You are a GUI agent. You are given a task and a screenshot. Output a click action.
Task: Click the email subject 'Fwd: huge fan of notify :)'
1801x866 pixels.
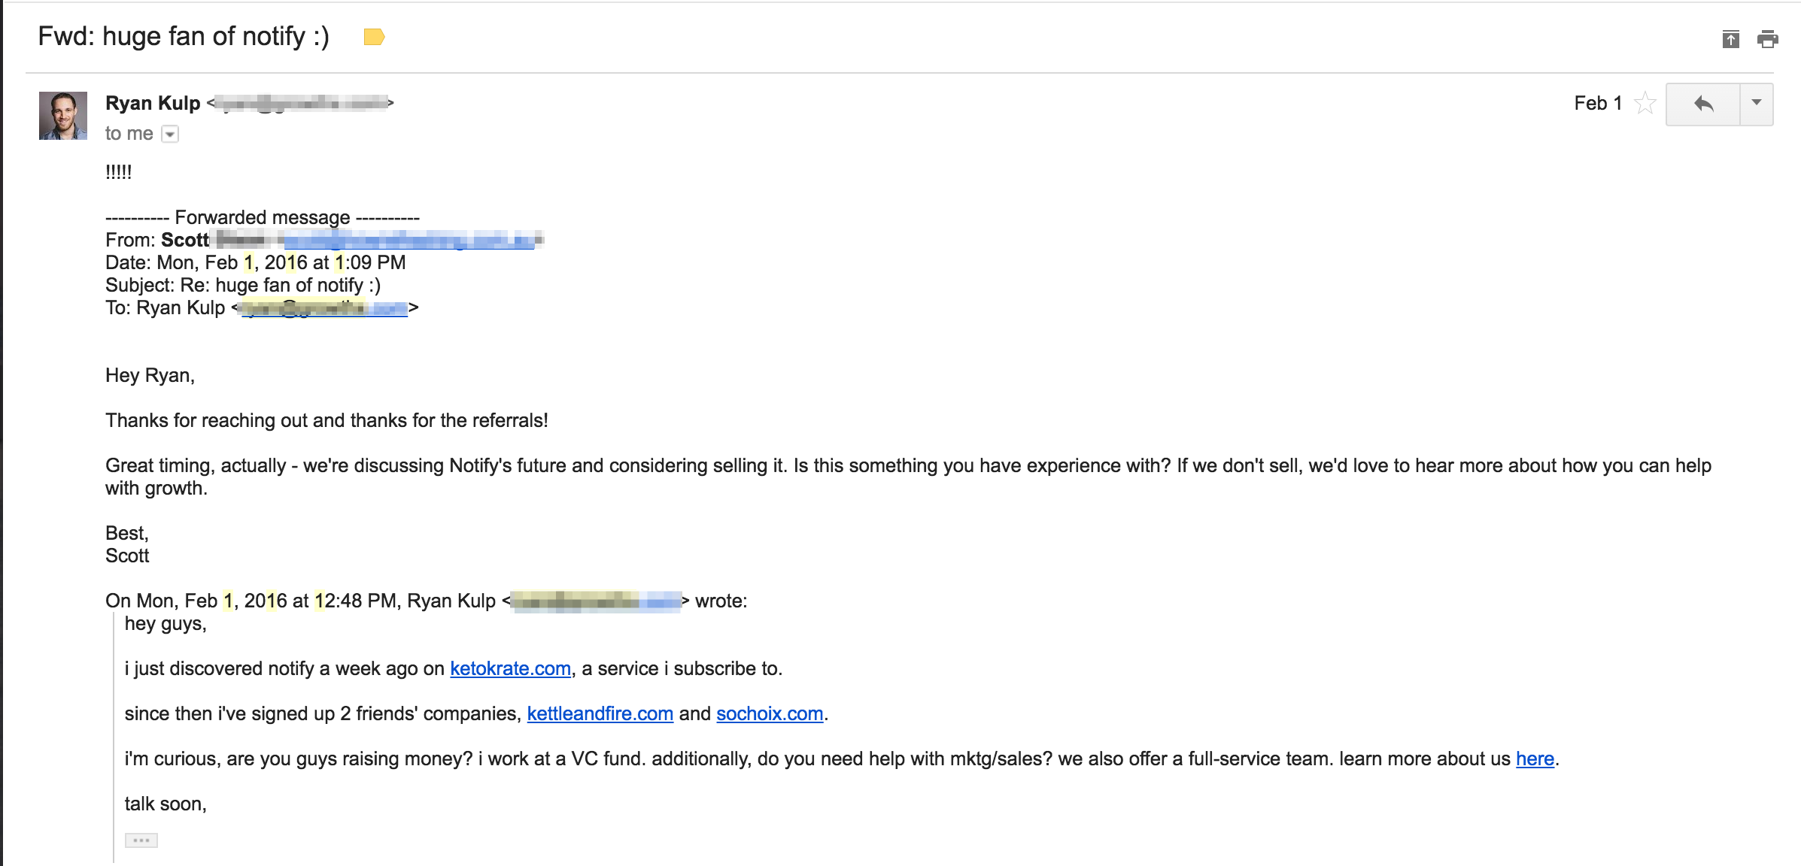184,36
